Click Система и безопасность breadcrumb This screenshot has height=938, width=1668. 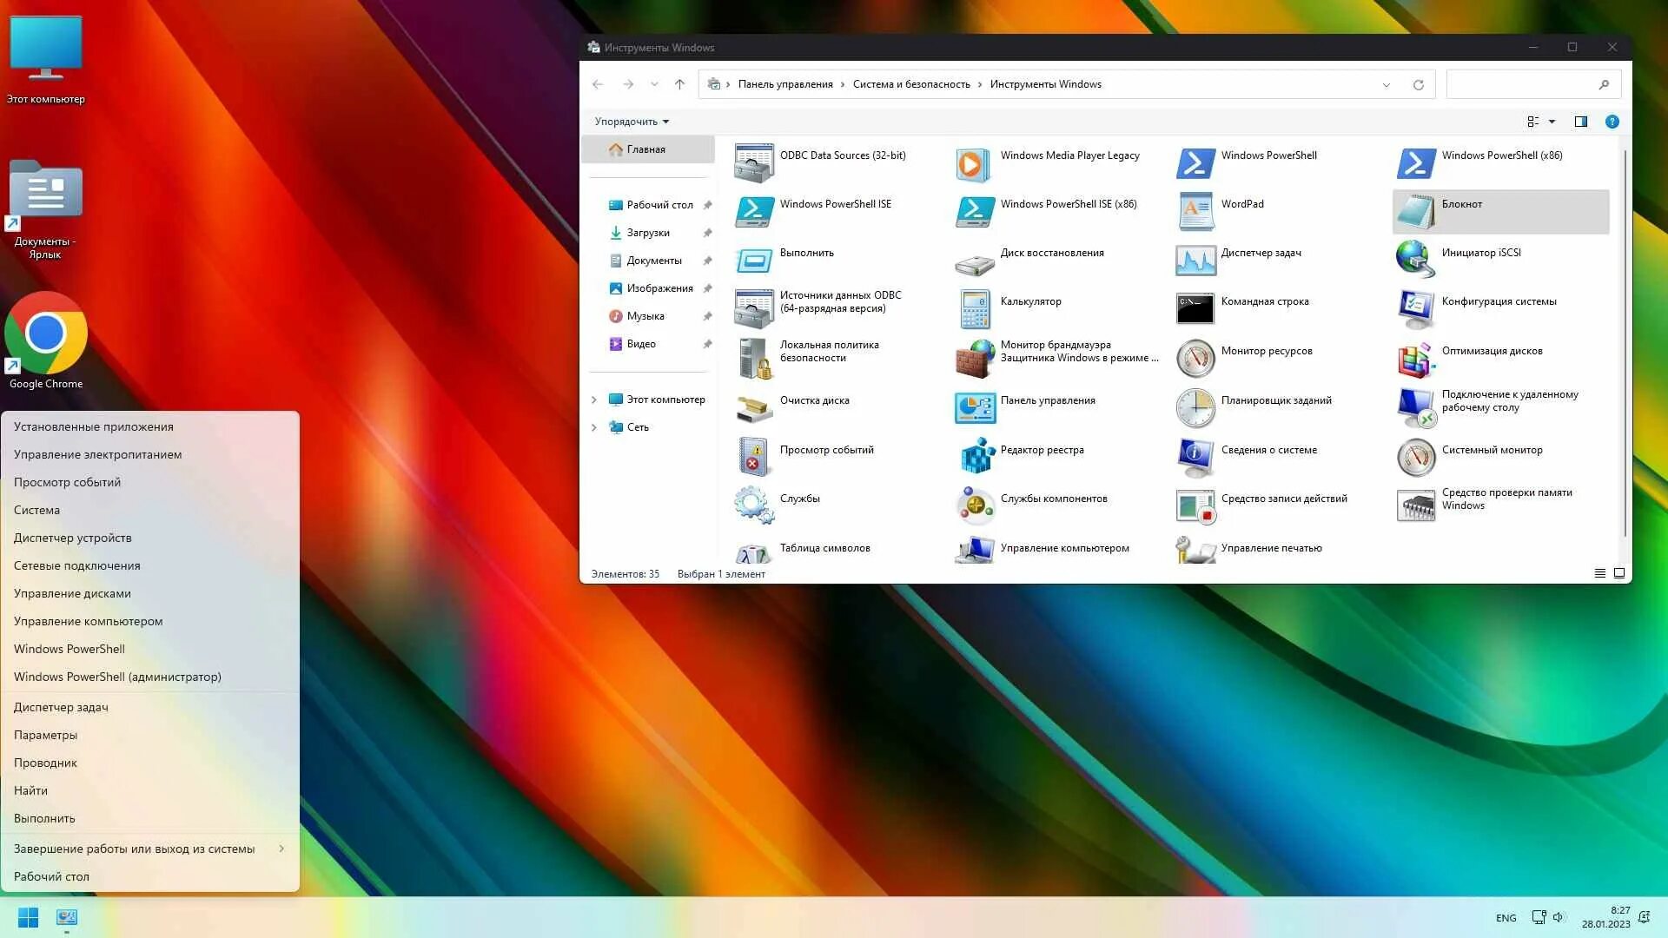[911, 84]
